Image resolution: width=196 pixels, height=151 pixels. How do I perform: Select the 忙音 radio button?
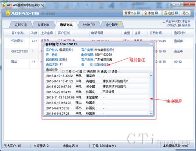pos(74,71)
